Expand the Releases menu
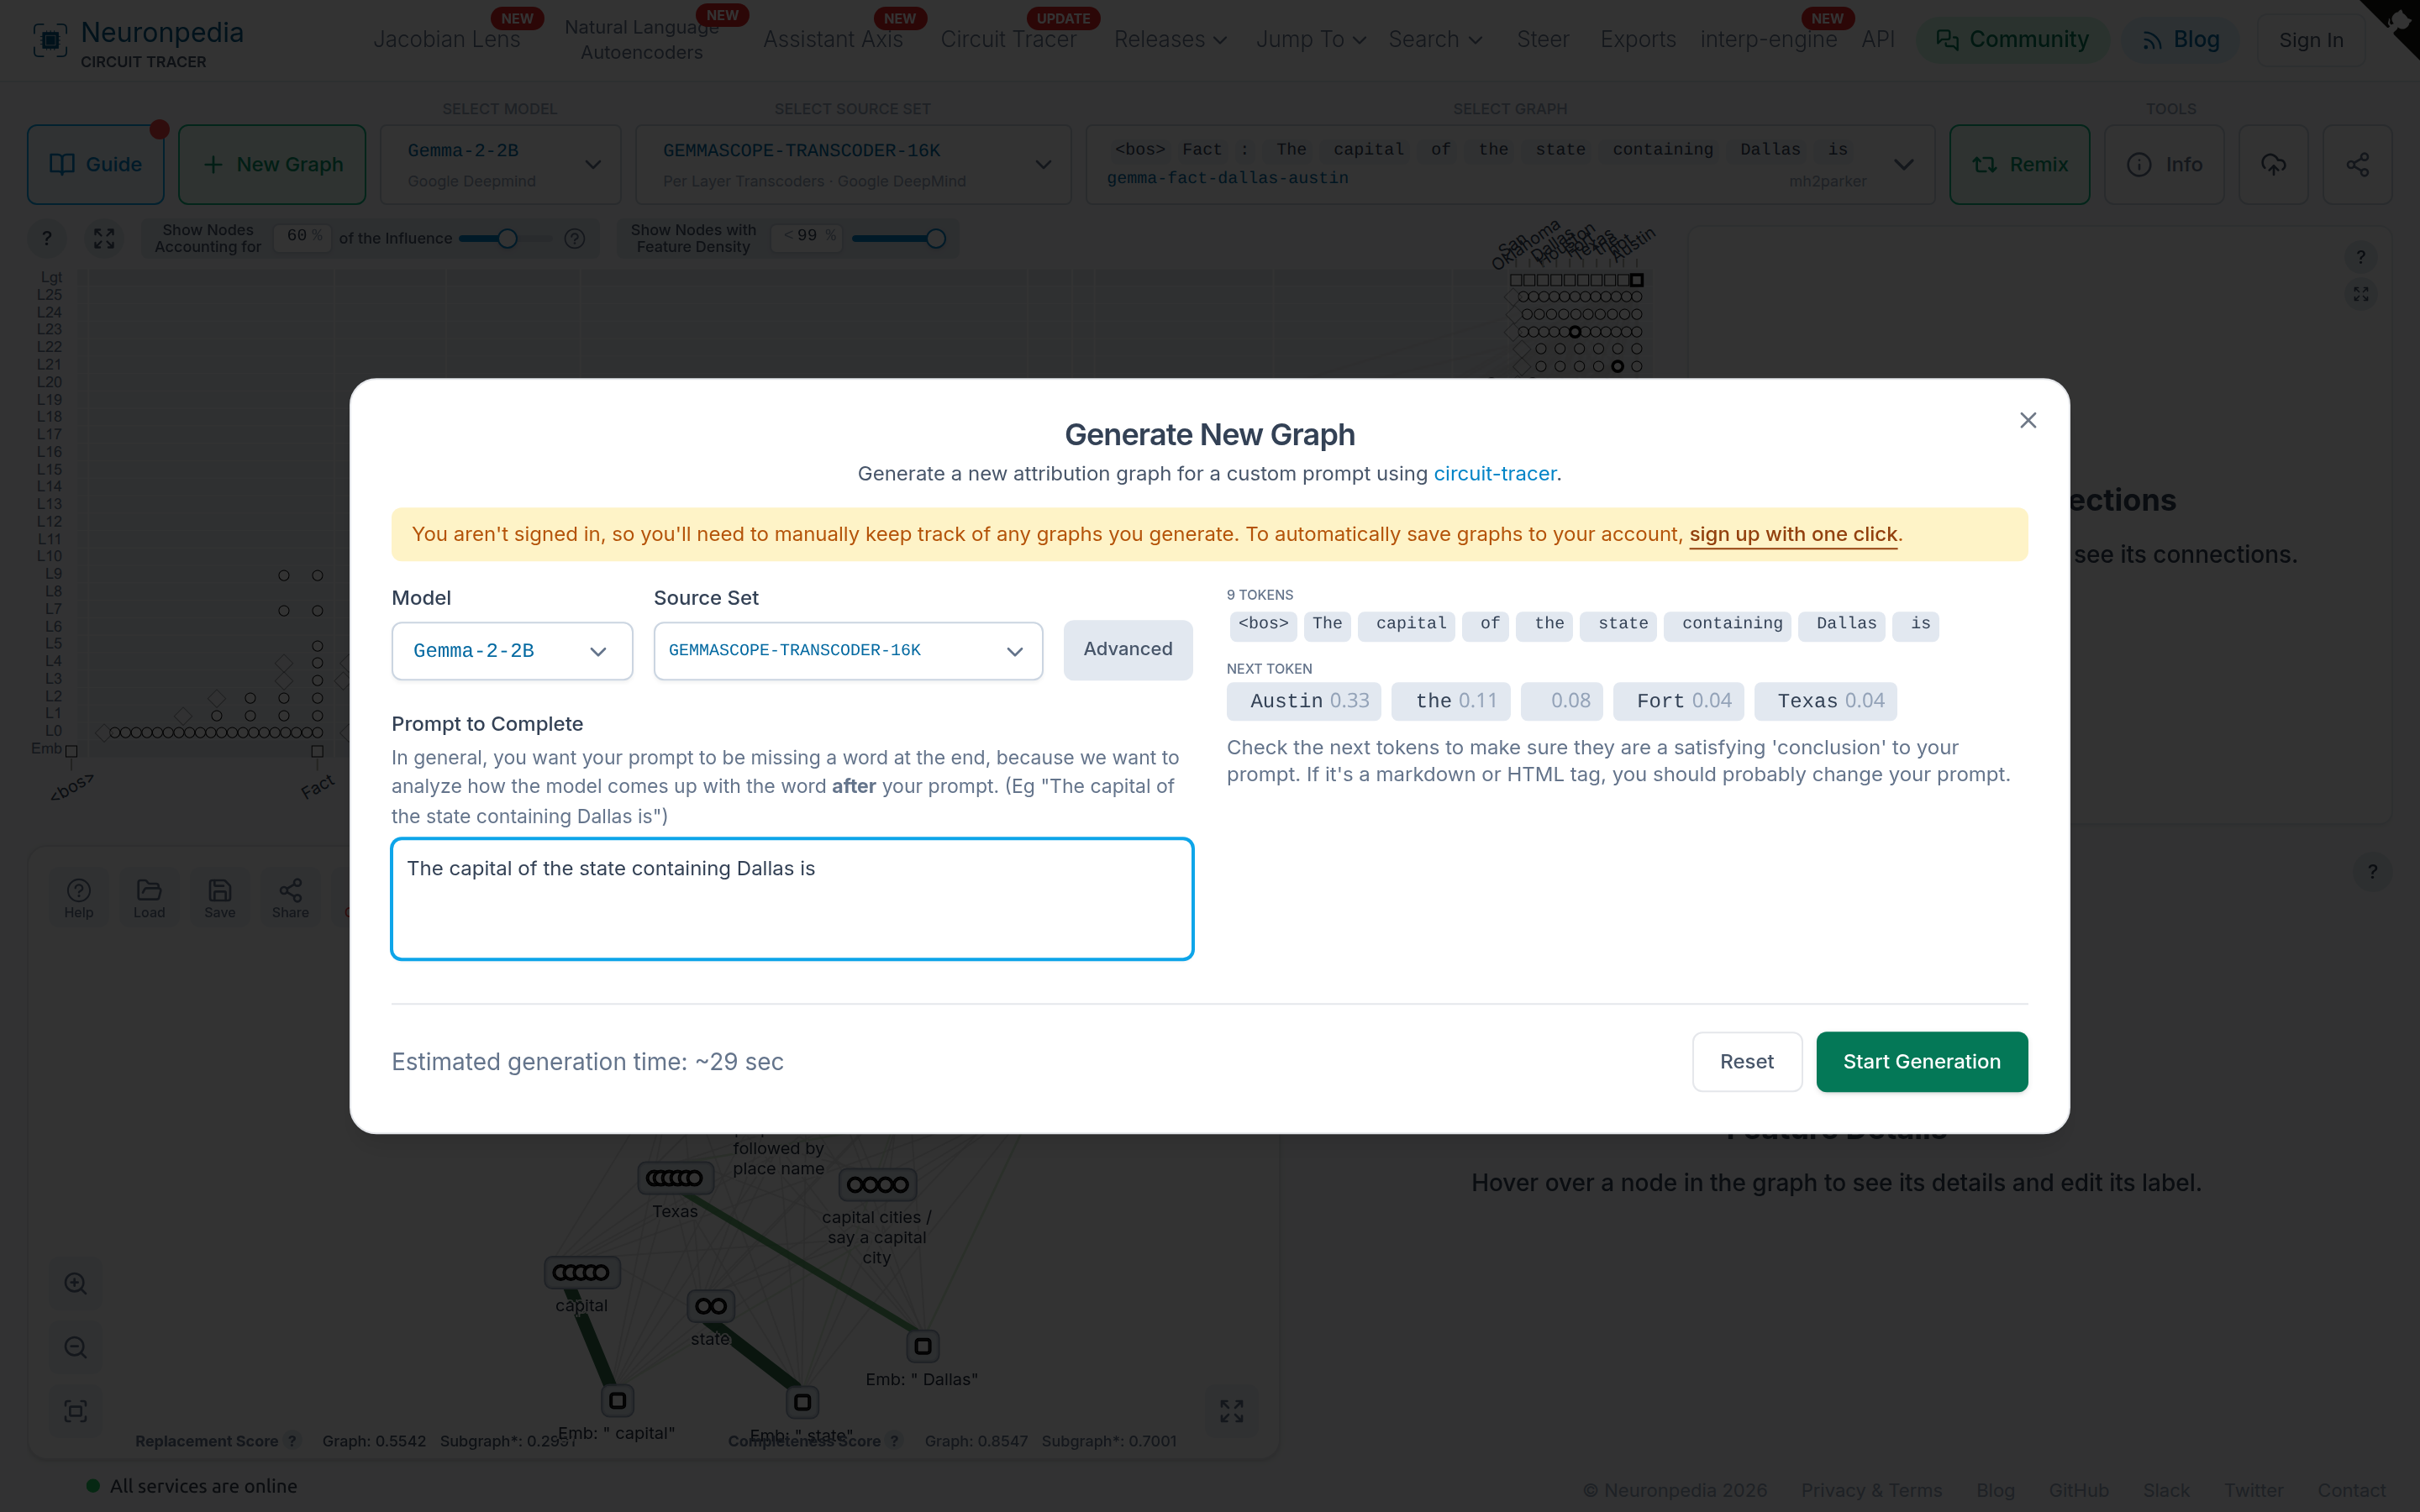 tap(1170, 40)
